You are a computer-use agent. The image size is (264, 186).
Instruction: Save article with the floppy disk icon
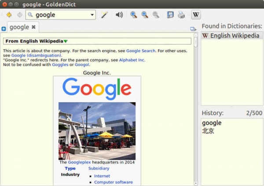pos(170,15)
